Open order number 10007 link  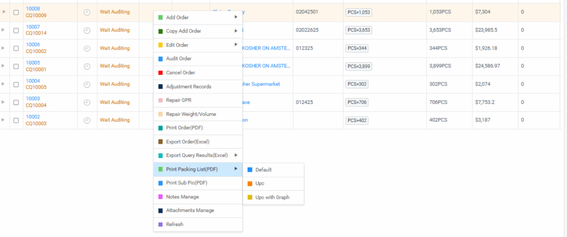click(33, 27)
